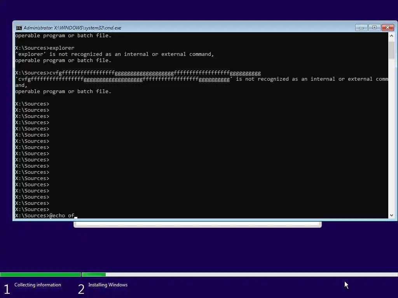Click the scrollbar up arrow in console

(x=391, y=36)
